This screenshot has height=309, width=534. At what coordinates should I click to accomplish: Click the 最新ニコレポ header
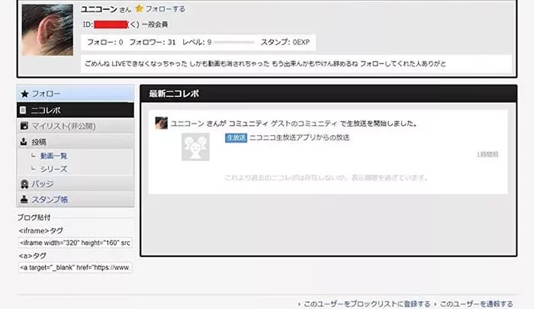(x=329, y=94)
